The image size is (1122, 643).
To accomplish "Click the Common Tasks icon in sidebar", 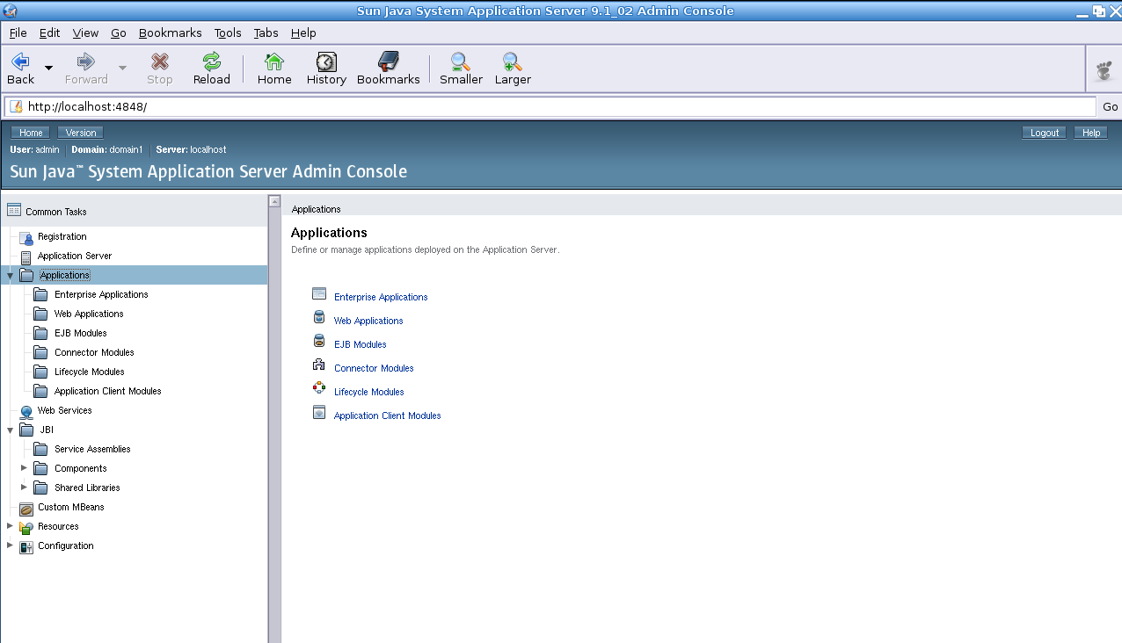I will (x=13, y=210).
